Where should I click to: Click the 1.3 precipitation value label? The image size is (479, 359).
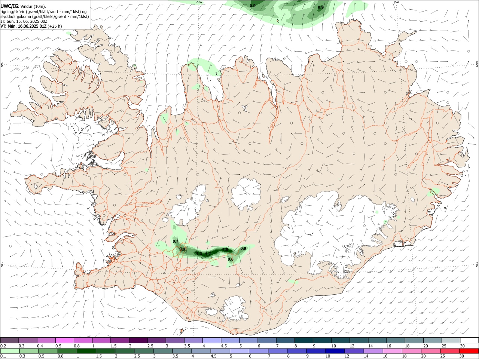(x=199, y=254)
